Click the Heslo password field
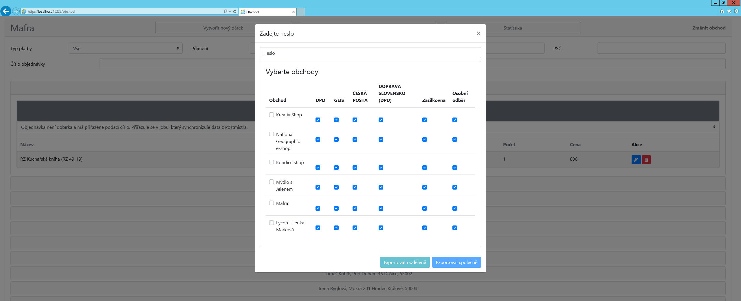This screenshot has height=301, width=741. click(x=370, y=53)
